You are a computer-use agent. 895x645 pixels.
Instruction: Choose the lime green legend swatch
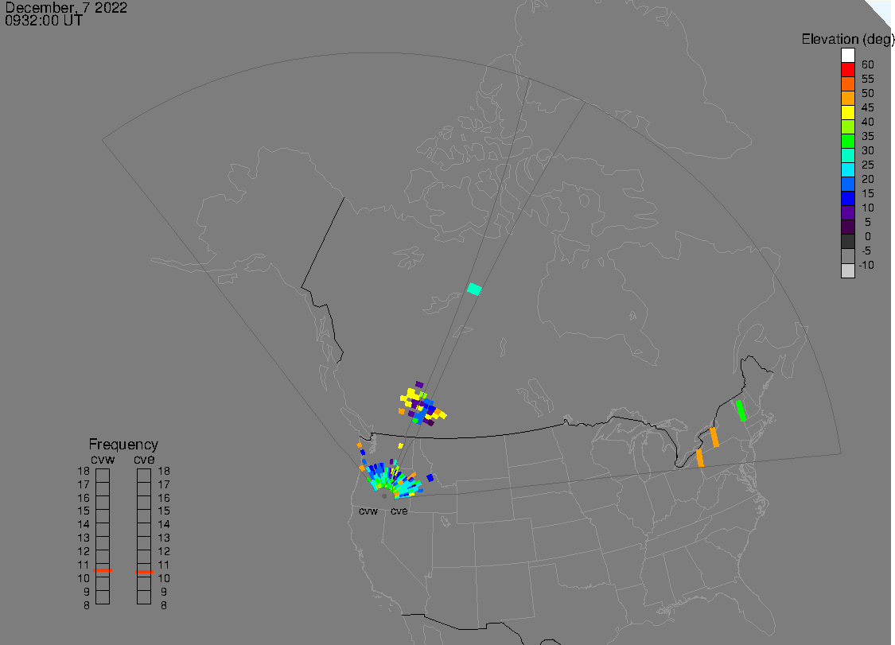[847, 126]
